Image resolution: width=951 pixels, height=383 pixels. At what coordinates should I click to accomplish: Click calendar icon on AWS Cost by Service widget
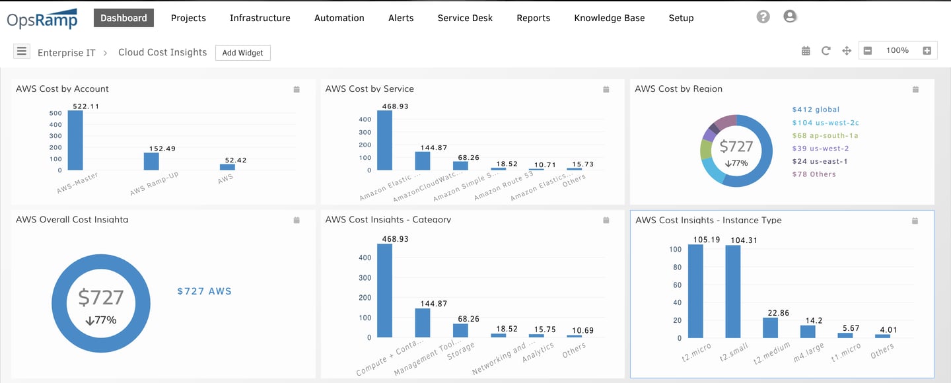coord(606,89)
